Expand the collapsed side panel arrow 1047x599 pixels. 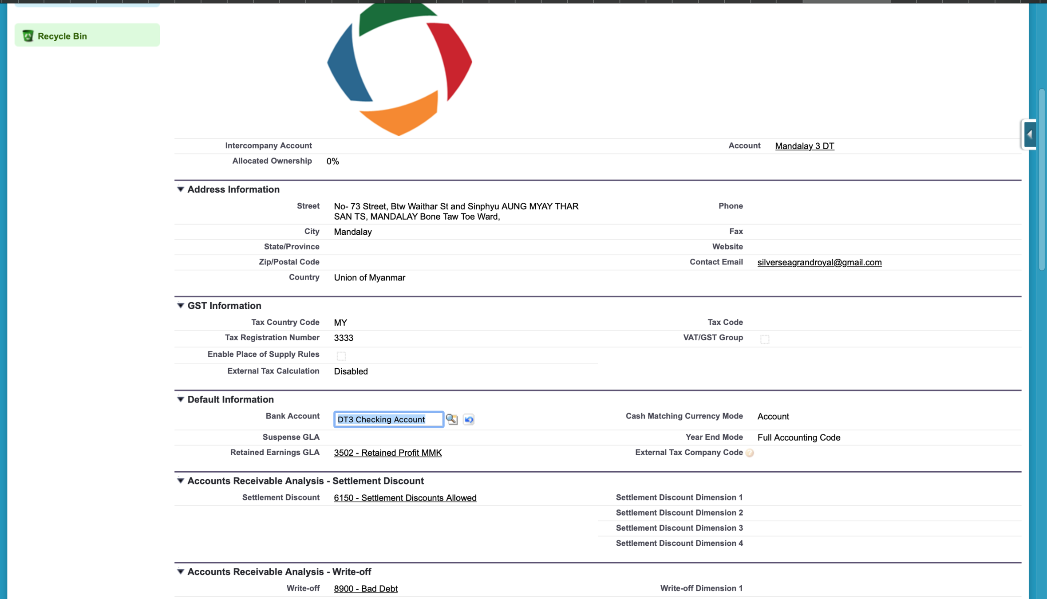1030,134
